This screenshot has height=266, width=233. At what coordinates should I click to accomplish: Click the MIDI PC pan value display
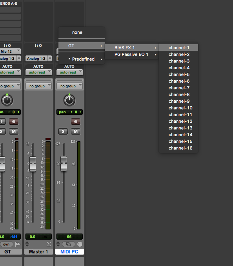[69, 112]
